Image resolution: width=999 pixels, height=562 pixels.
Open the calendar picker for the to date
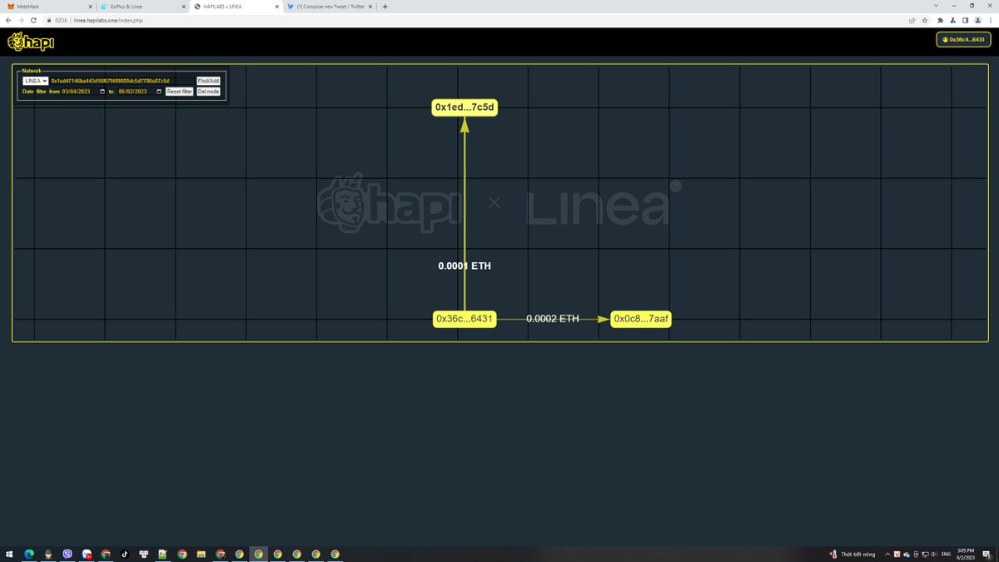159,92
